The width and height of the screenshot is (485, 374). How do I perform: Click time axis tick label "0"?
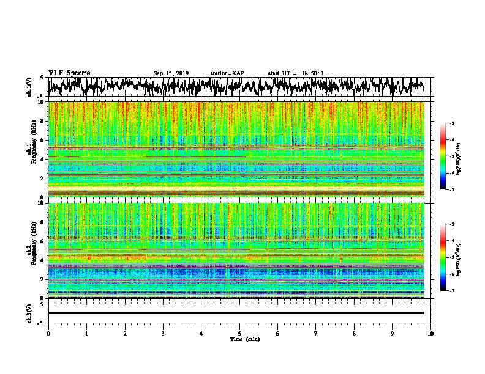pyautogui.click(x=48, y=334)
